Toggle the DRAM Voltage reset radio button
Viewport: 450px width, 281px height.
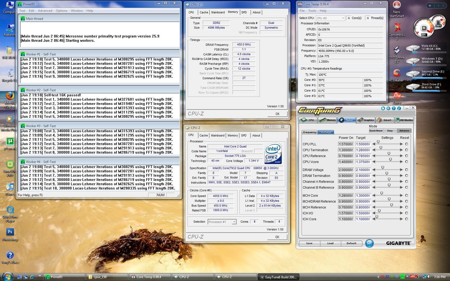tap(407, 170)
